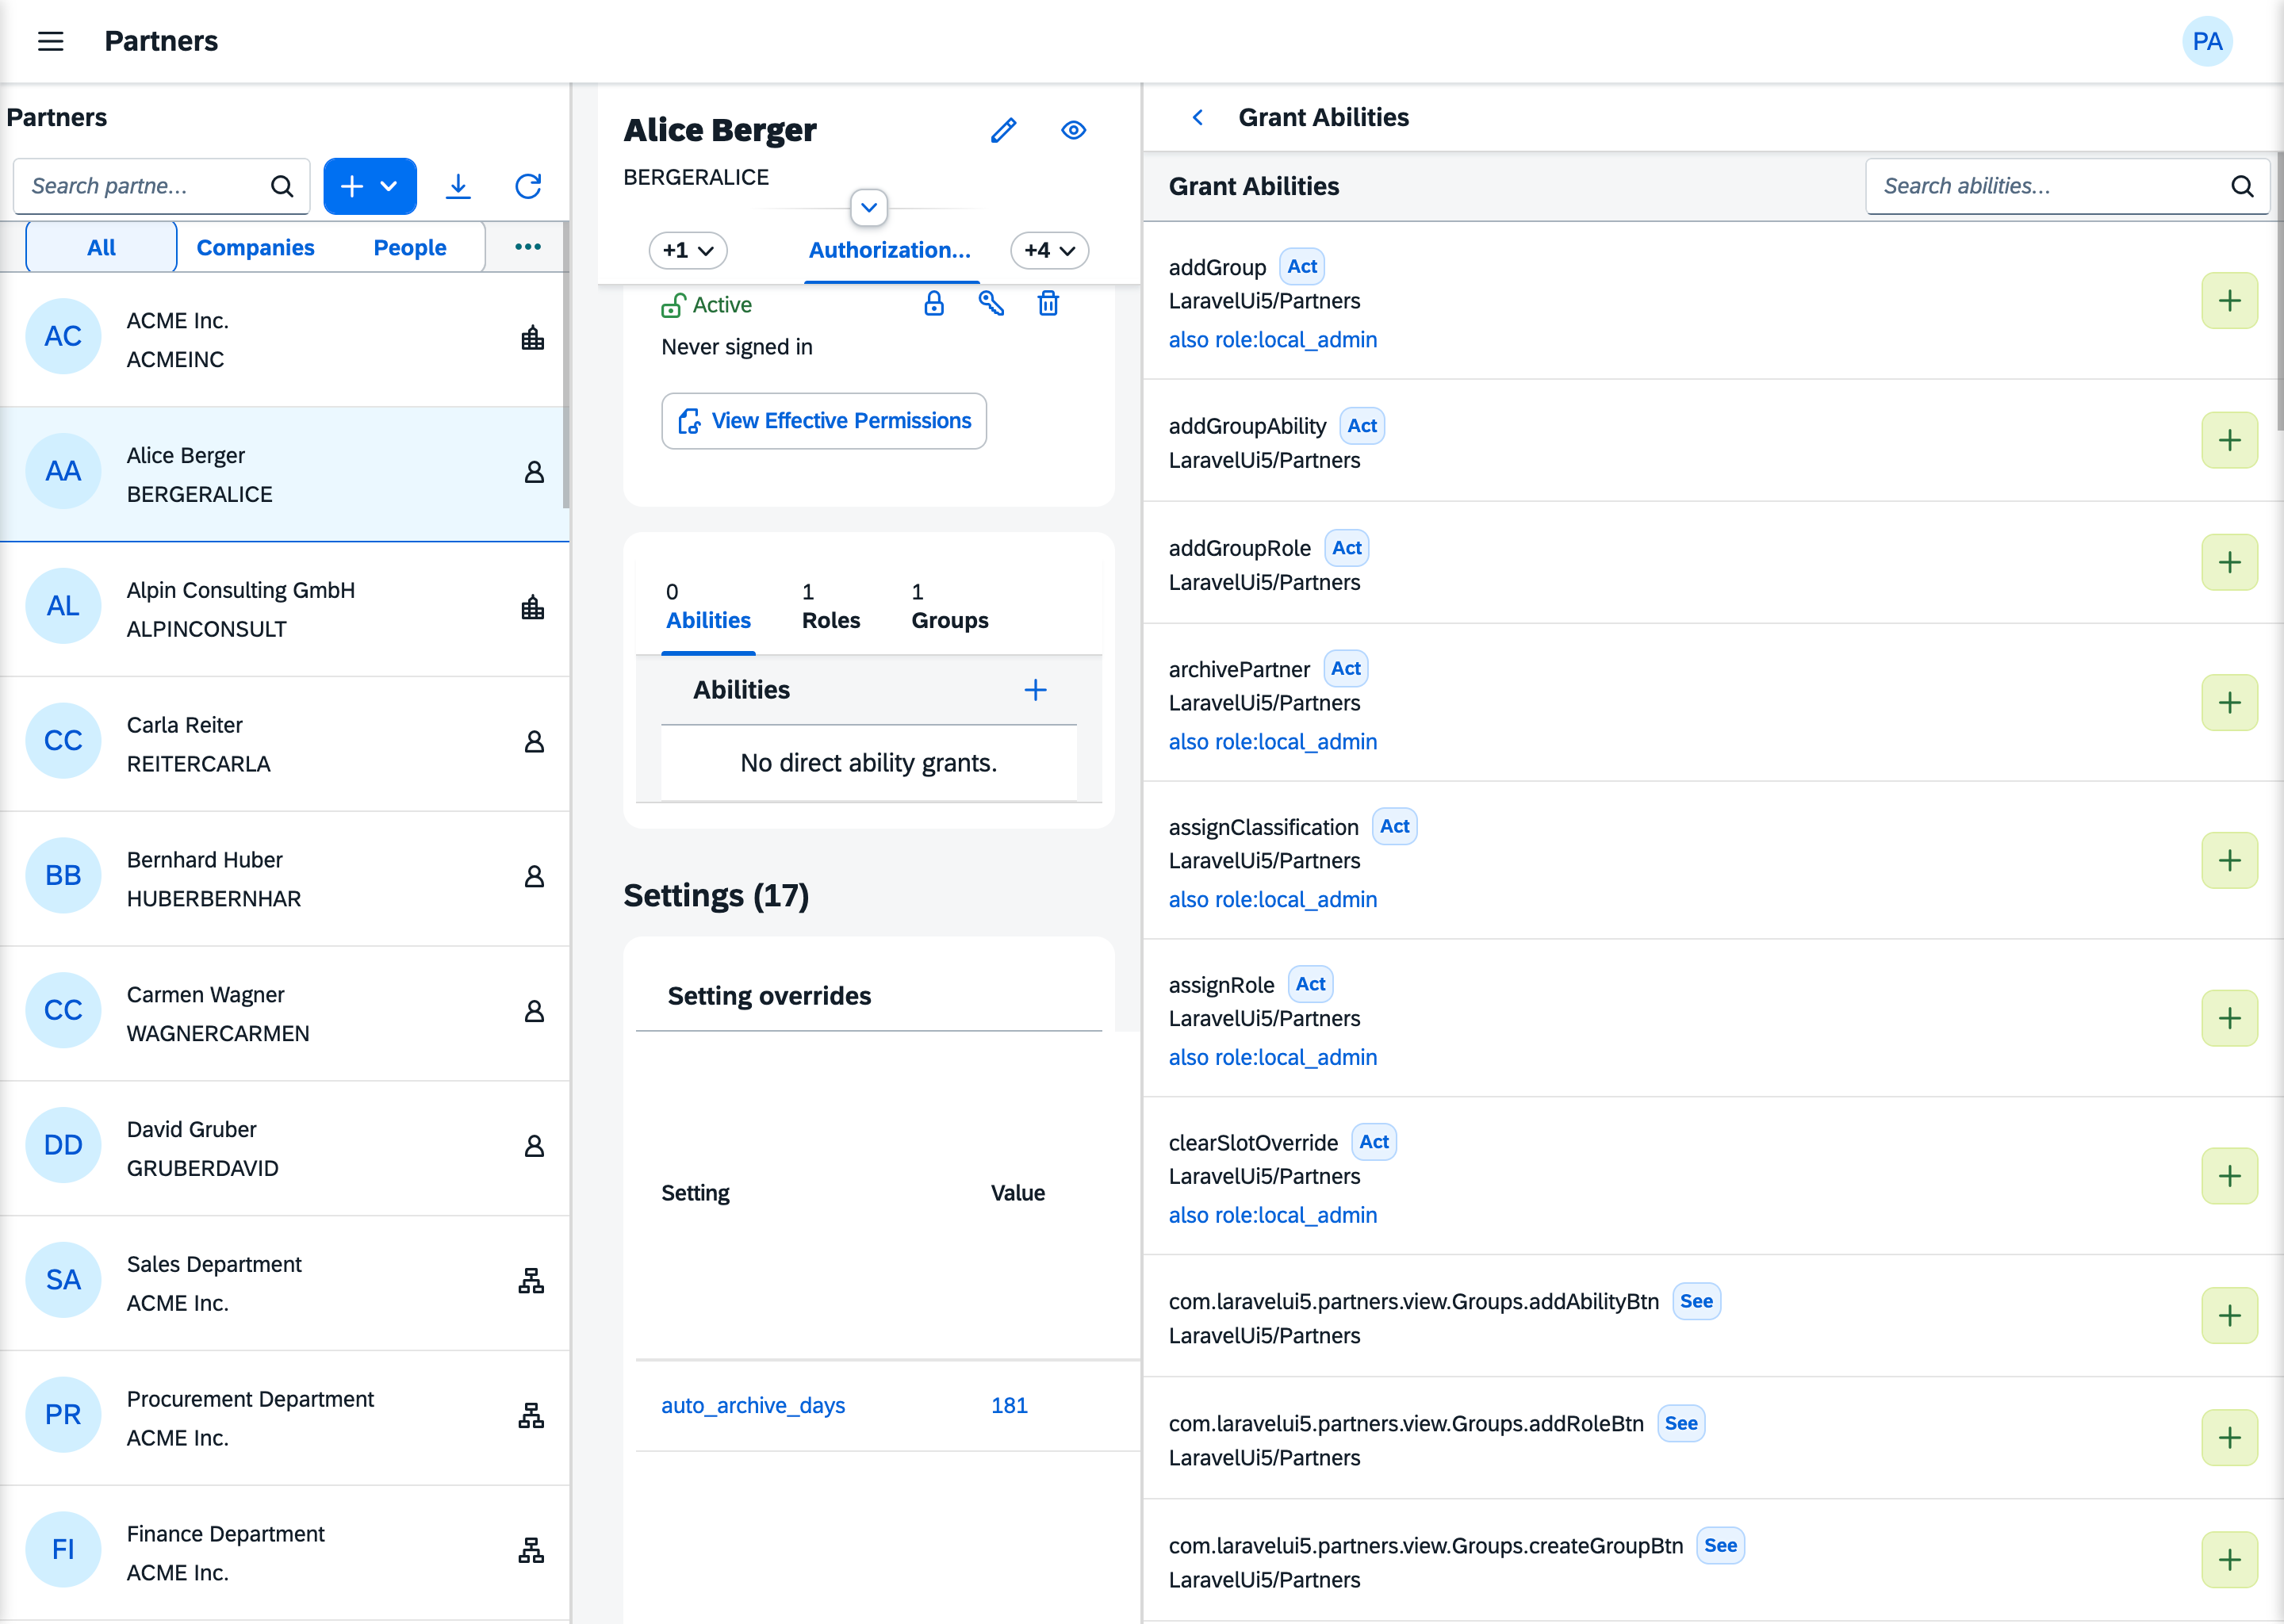Click the 181 value link
The image size is (2284, 1624).
point(1009,1405)
